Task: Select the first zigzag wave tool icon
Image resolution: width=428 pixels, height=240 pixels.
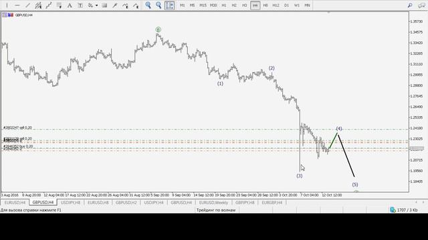Action: 125,5
